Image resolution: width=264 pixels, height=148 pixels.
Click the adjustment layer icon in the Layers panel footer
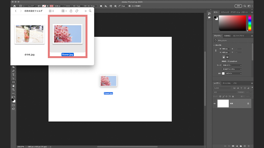[237, 146]
